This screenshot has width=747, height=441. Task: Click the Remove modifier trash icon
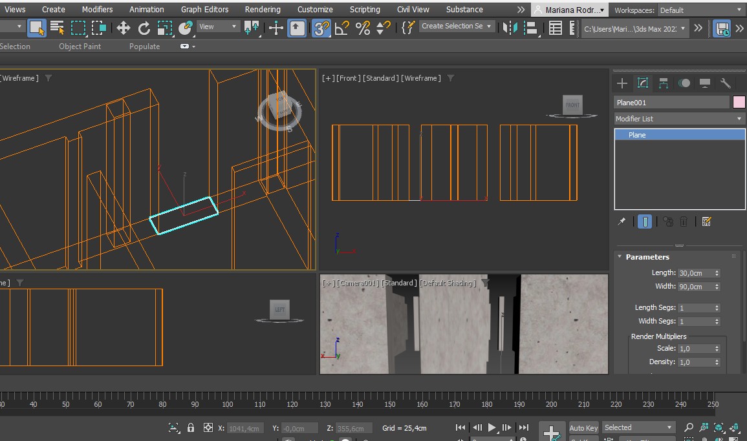(x=684, y=221)
